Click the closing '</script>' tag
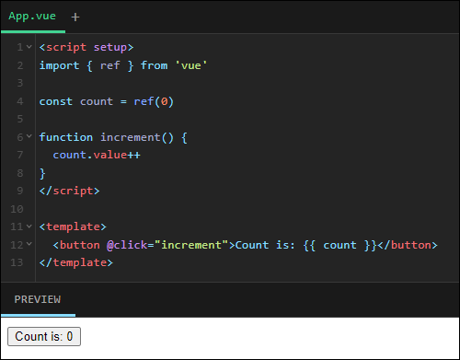Viewport: 460px width, 360px height. (x=69, y=191)
